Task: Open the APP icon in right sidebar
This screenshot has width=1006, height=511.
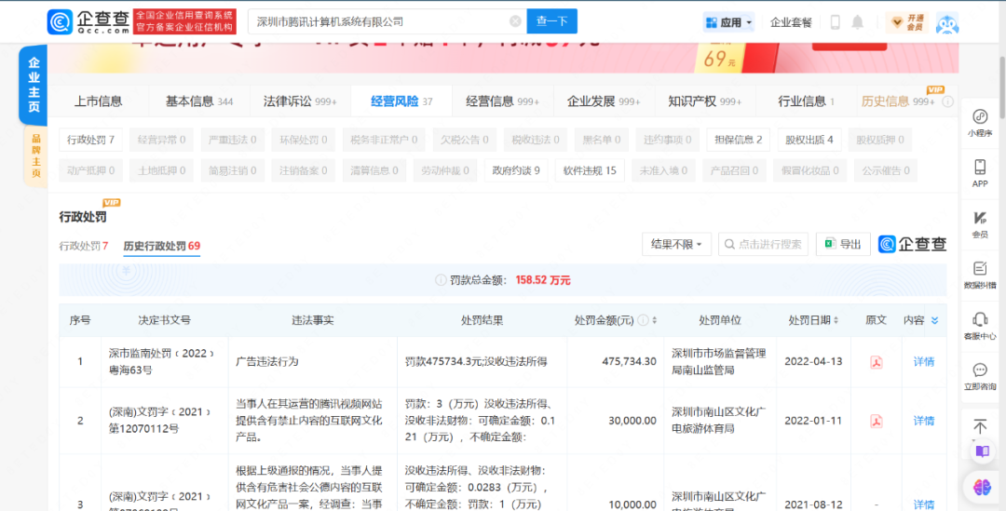Action: click(980, 173)
